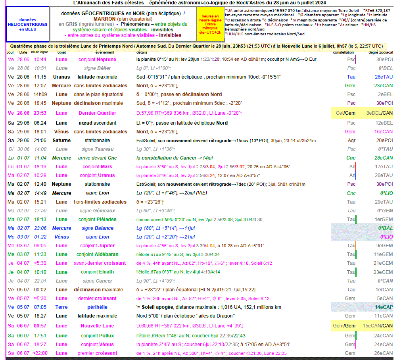The width and height of the screenshot is (401, 360).
Task: Click 'conjoint Uranus' event text
Action: click(97, 175)
